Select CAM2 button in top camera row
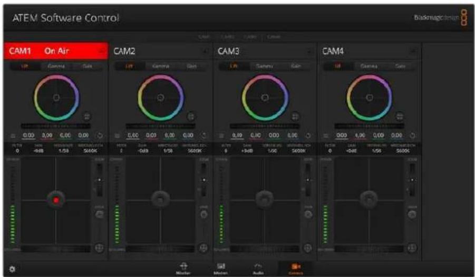Screen dimensions: 475x277 click(227, 37)
